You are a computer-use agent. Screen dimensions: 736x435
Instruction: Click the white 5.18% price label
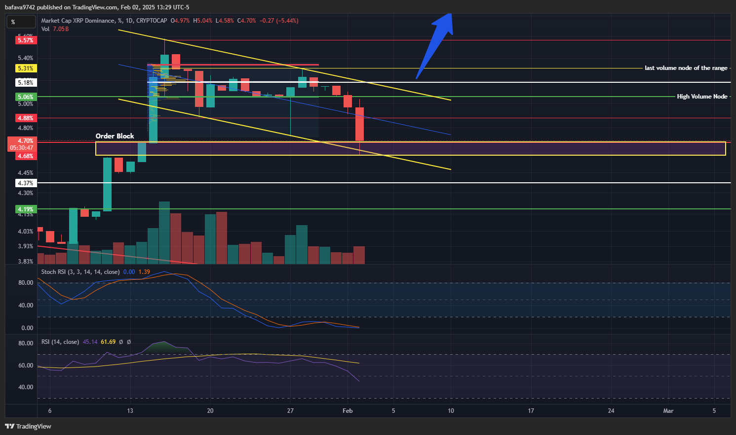26,83
